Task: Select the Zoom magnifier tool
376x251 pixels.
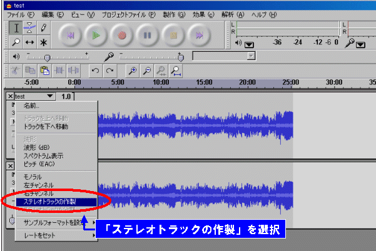Action: 16,42
